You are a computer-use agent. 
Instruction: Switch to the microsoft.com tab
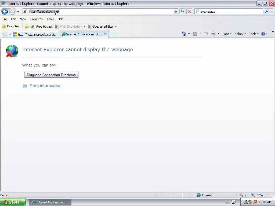(36, 35)
